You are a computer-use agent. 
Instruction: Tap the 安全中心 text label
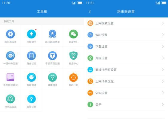click(73, 64)
